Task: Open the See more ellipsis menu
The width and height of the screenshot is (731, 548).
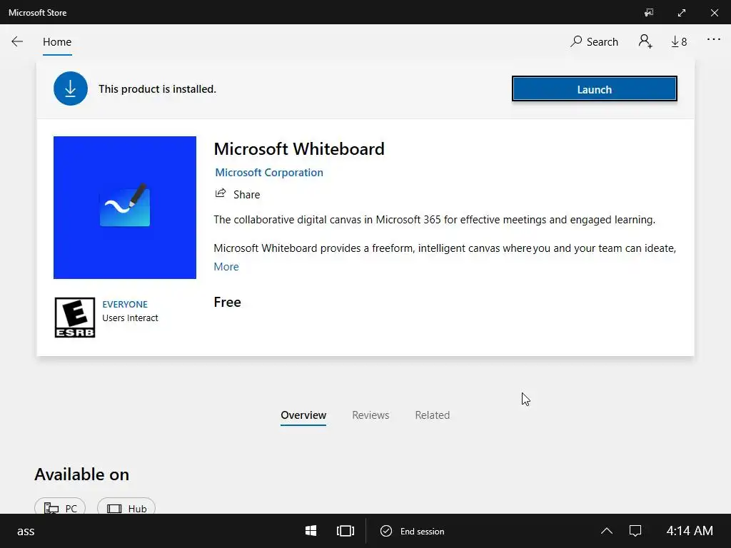Action: click(x=713, y=40)
